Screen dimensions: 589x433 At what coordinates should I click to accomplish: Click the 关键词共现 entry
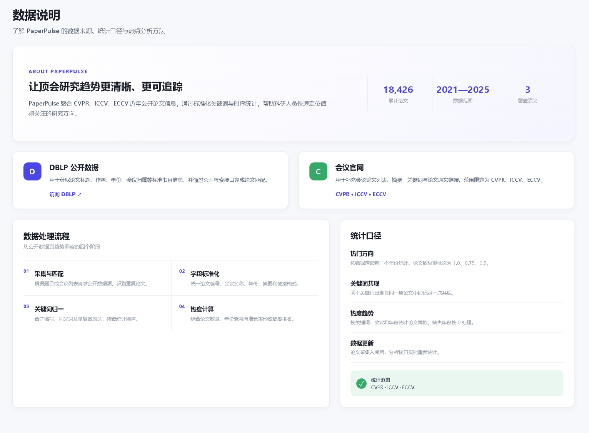(457, 288)
